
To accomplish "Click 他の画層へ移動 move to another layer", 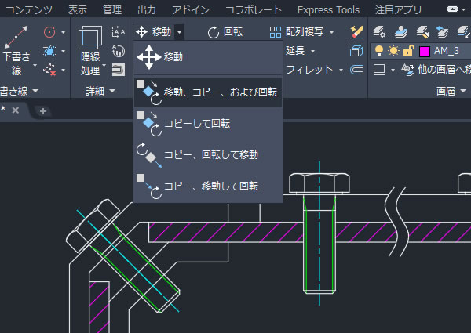I will click(436, 70).
